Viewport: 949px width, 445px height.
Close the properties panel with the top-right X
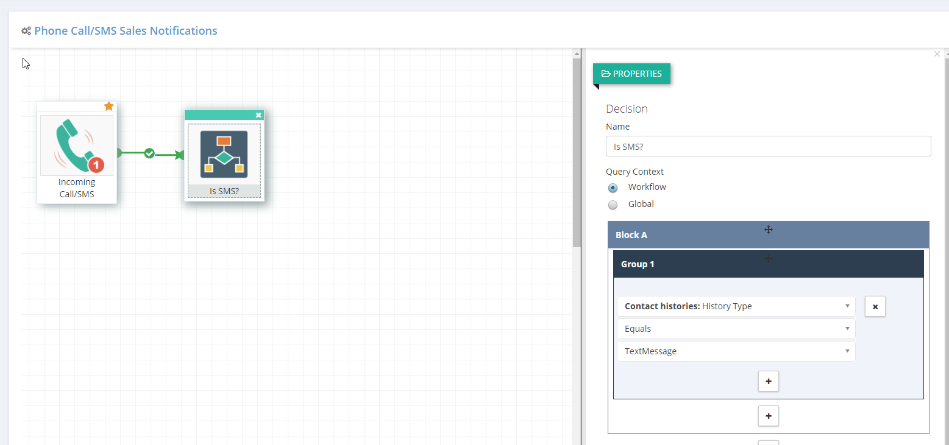click(x=937, y=54)
